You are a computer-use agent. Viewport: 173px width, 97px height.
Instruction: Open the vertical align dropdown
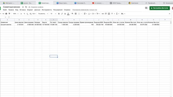90,14
